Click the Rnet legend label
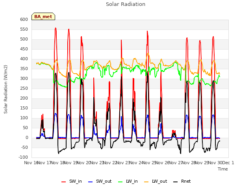 (186, 181)
